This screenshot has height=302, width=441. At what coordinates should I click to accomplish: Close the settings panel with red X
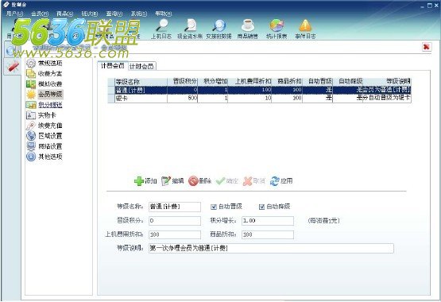click(x=427, y=47)
